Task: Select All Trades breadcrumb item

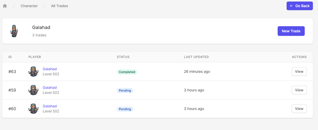Action: (60, 6)
